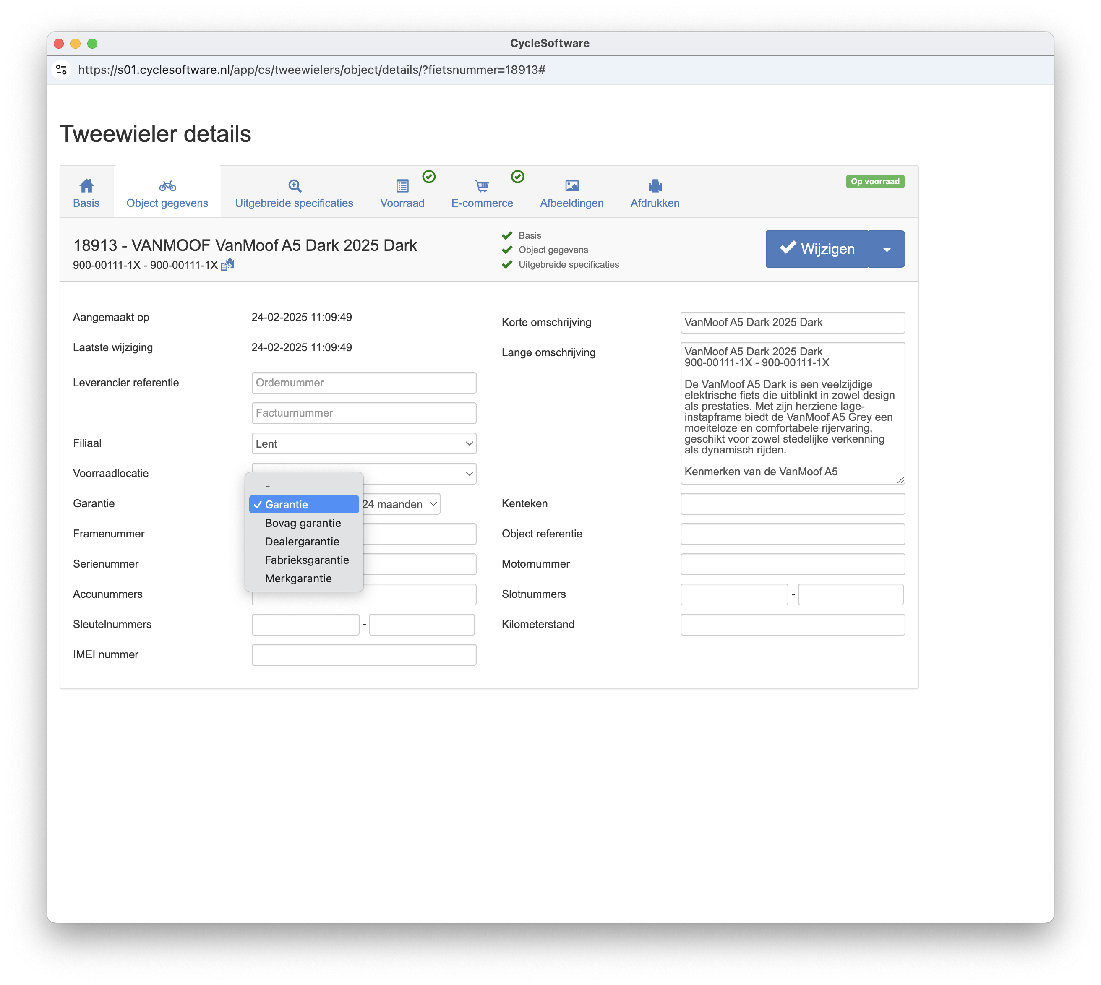The image size is (1101, 985).
Task: Click the Factuurnummer input field
Action: [x=364, y=414]
